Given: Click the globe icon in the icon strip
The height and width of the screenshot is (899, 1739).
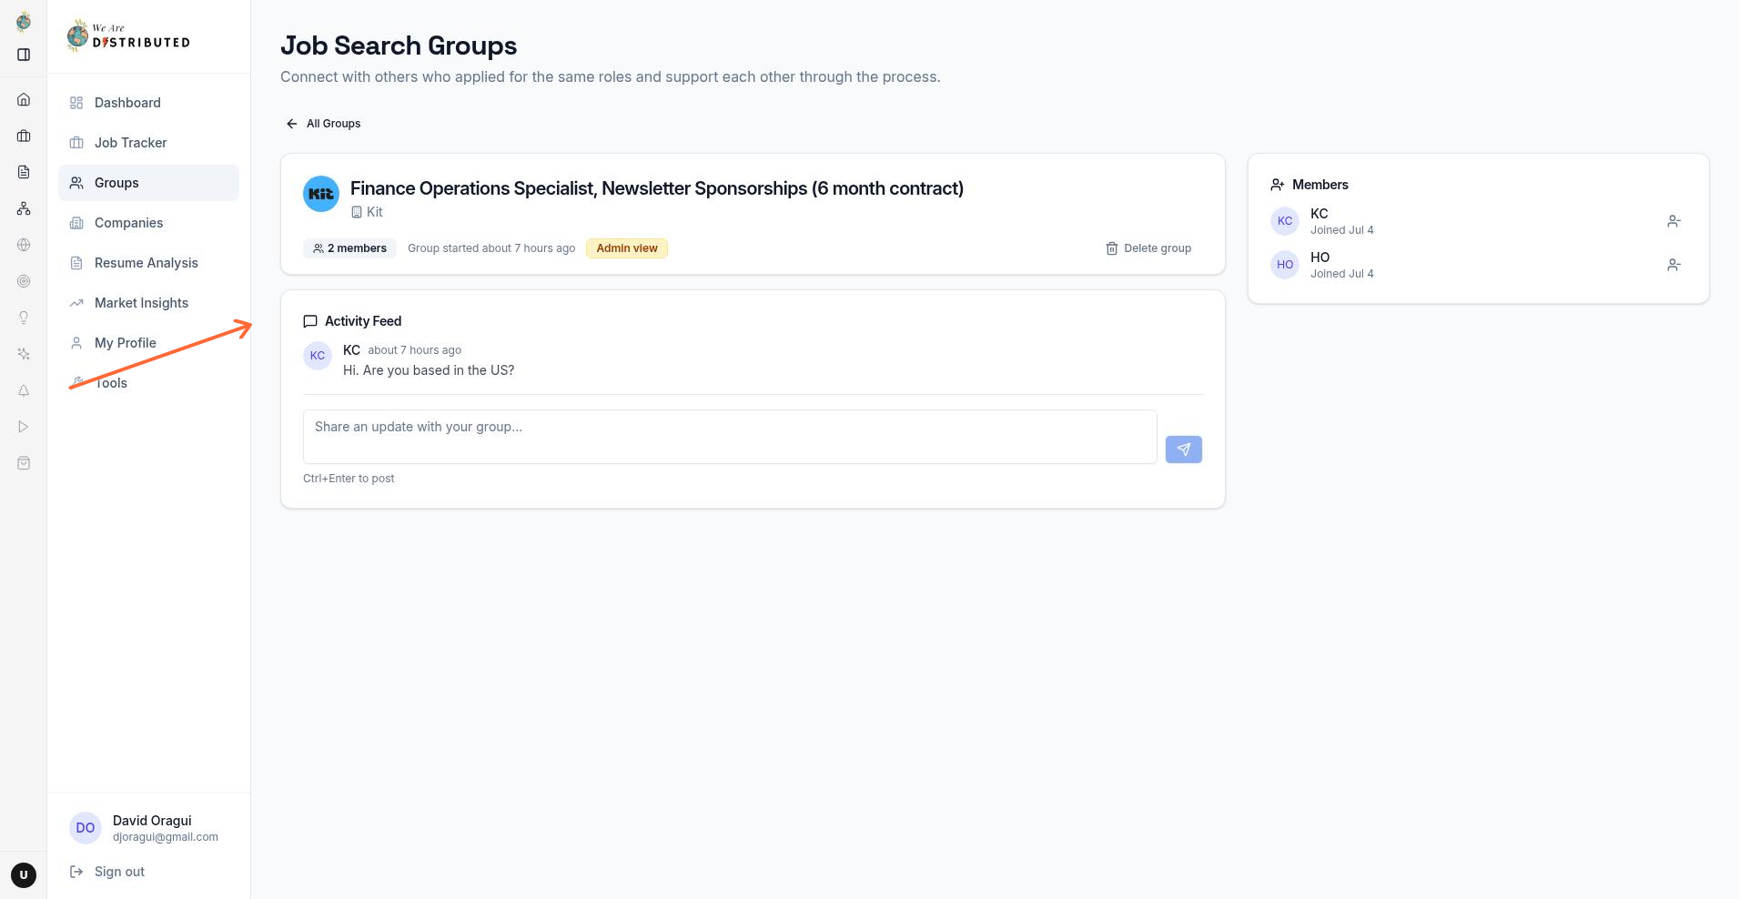Looking at the screenshot, I should coord(24,245).
